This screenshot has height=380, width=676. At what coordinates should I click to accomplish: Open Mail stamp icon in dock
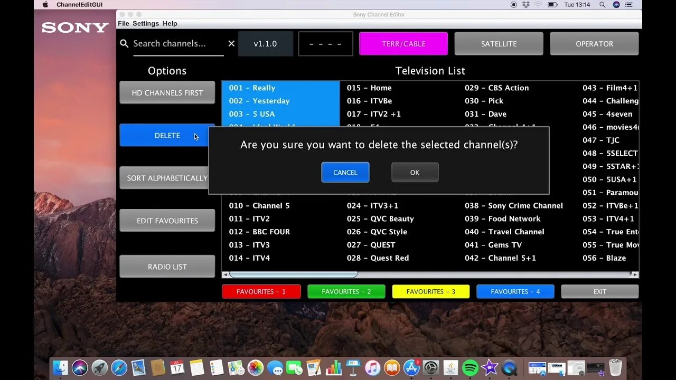[x=138, y=368]
